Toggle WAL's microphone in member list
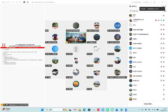This screenshot has width=168, height=112. point(161,25)
